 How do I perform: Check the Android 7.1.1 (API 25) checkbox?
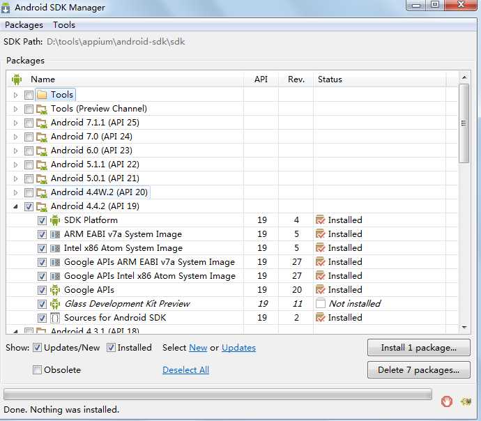click(29, 123)
